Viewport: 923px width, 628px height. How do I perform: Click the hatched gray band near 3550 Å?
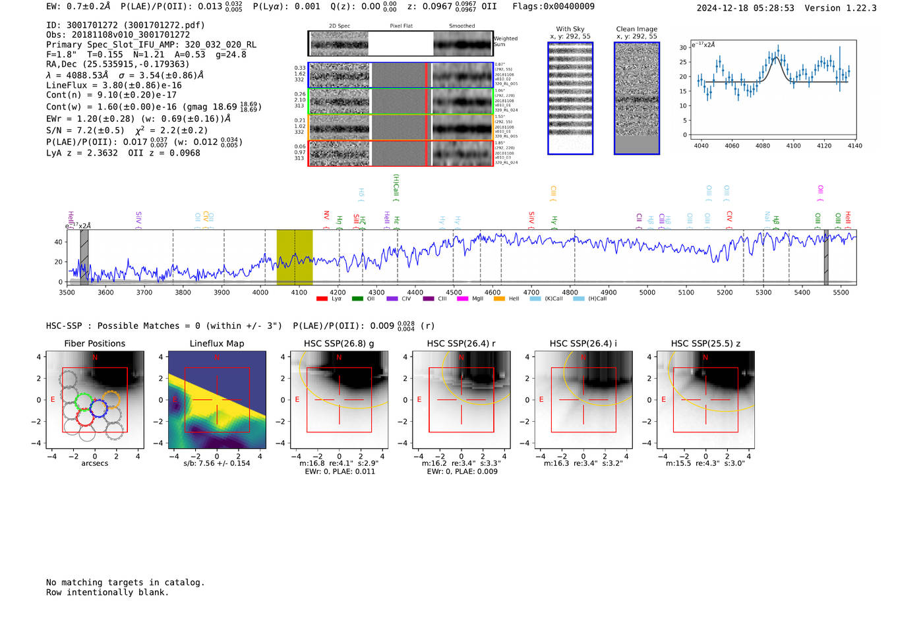[84, 257]
